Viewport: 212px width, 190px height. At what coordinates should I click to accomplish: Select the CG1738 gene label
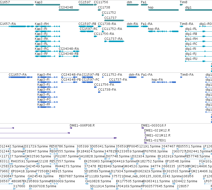(104, 7)
